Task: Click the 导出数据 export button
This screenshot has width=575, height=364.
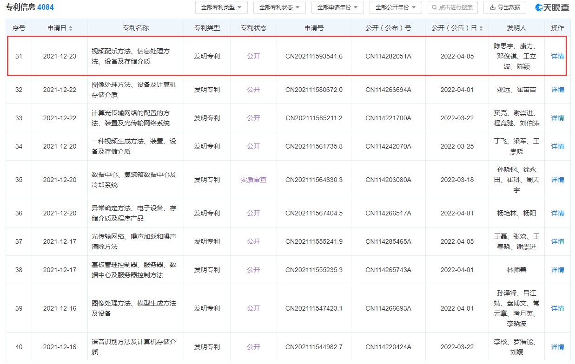Action: pyautogui.click(x=505, y=7)
